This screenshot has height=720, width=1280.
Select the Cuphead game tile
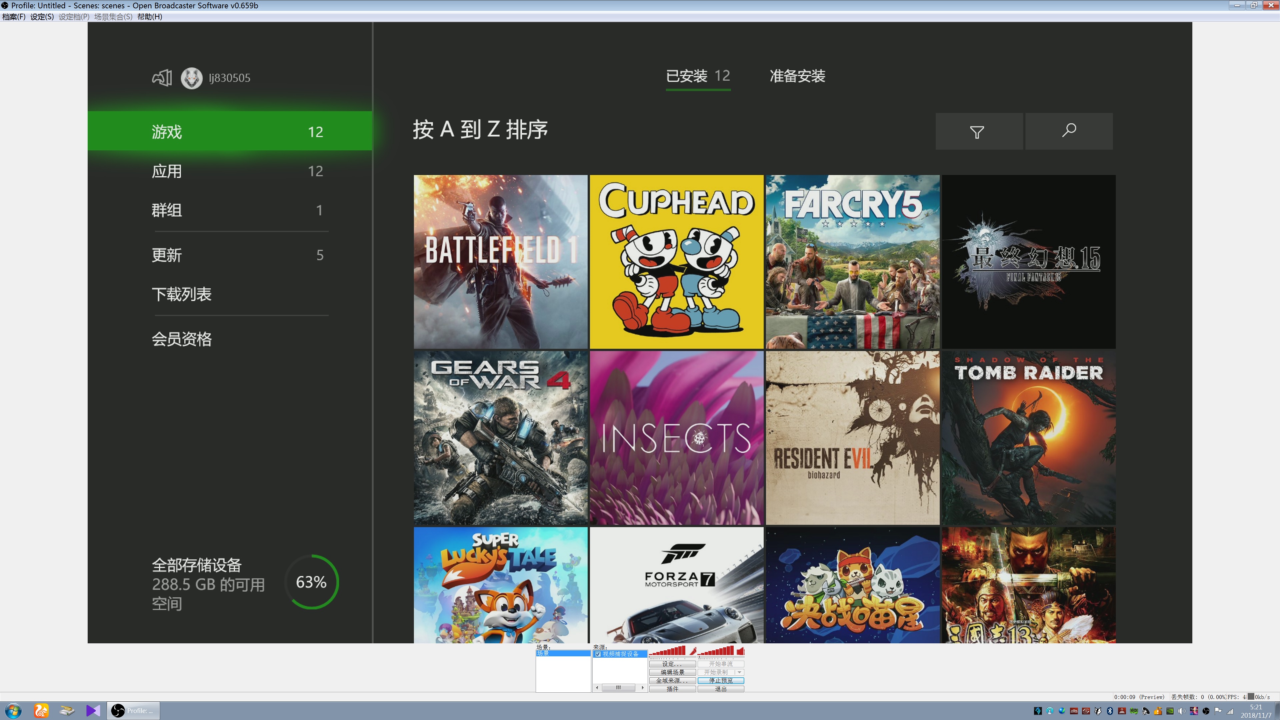(676, 261)
